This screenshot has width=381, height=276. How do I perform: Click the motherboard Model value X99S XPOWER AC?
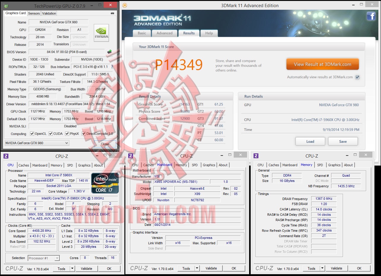click(x=181, y=182)
